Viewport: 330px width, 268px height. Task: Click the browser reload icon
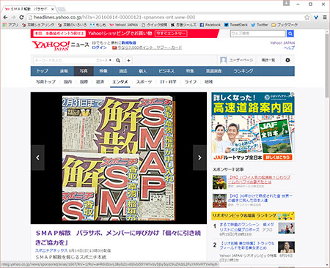click(x=21, y=18)
